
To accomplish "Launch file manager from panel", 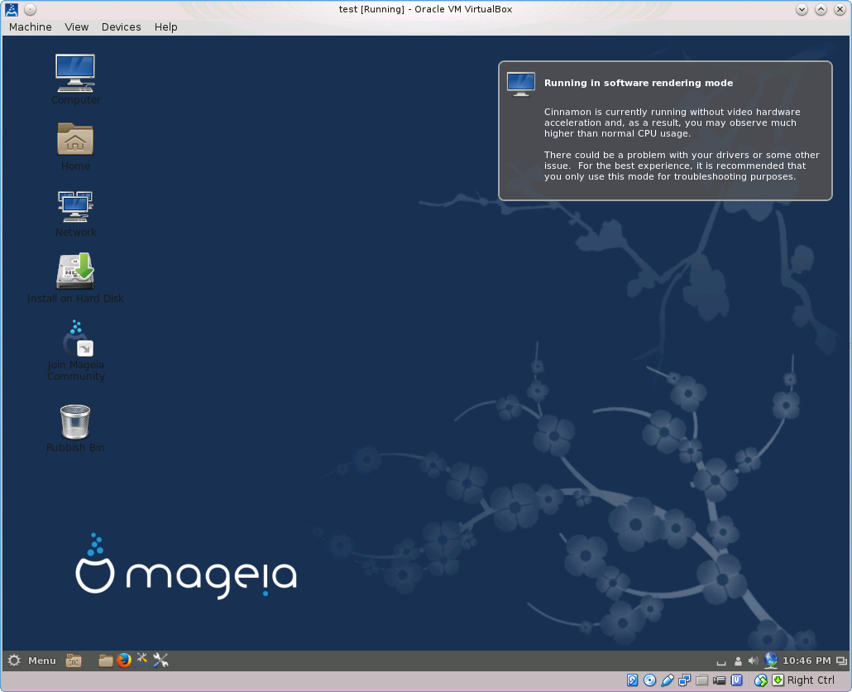I will (x=105, y=661).
